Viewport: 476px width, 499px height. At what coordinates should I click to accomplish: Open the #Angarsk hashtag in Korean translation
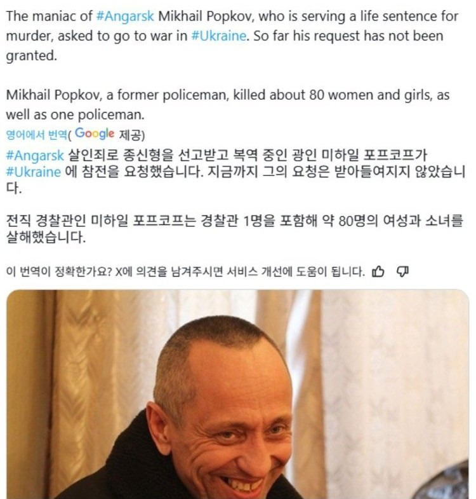(35, 156)
